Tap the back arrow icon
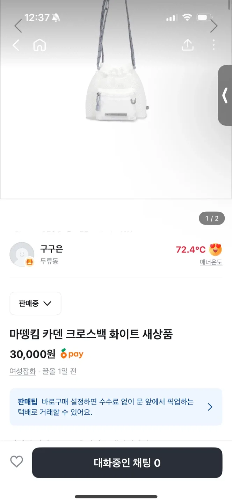The width and height of the screenshot is (232, 503). click(x=16, y=45)
